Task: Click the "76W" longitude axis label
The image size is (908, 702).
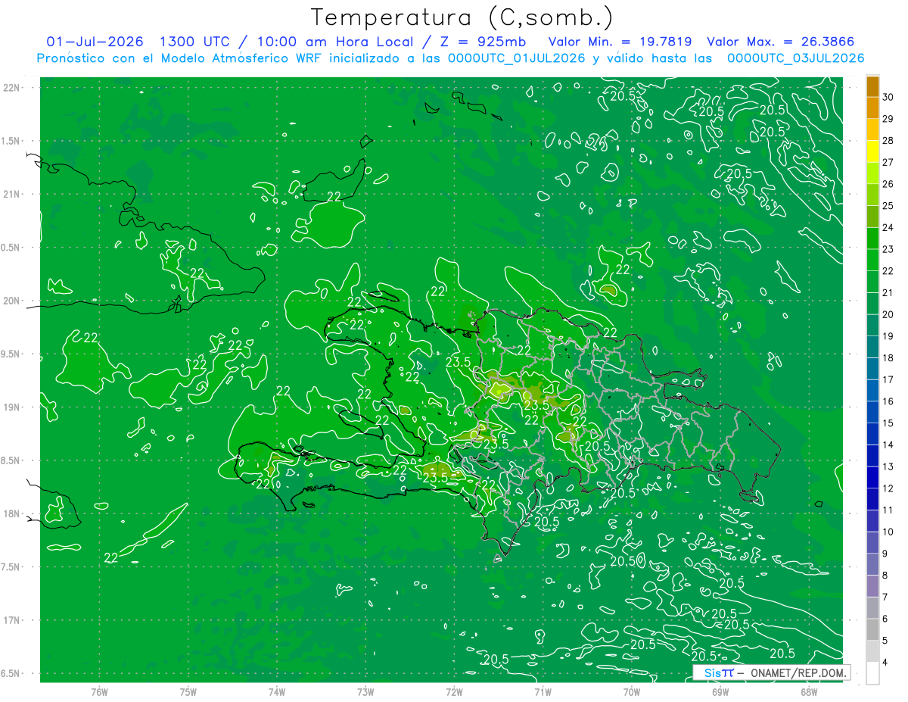Action: pyautogui.click(x=99, y=691)
